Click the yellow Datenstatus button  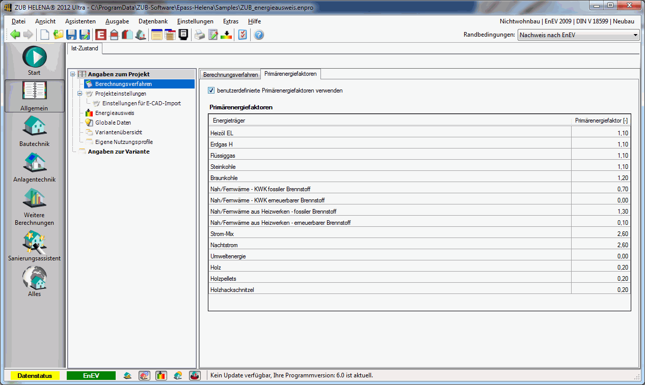[35, 376]
